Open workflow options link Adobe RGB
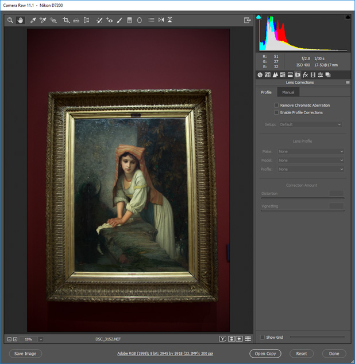355x364 pixels. tap(165, 354)
